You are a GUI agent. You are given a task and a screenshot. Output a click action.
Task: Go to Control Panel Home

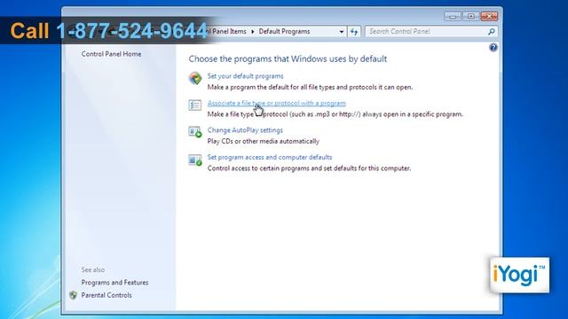[x=111, y=54]
